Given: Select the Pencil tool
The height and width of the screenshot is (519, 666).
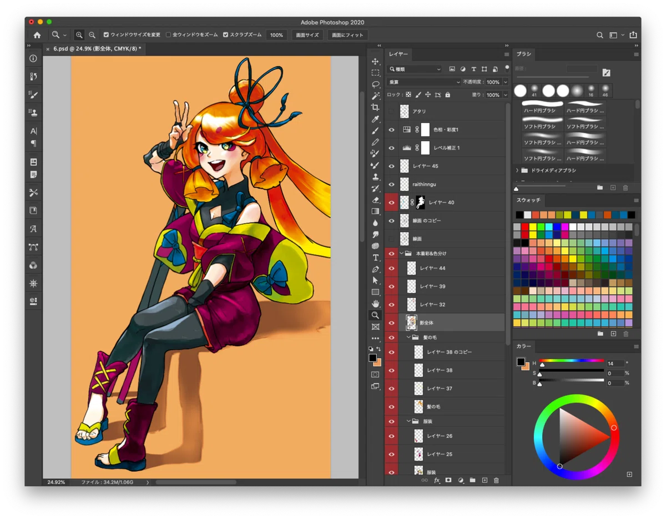Looking at the screenshot, I should pyautogui.click(x=376, y=142).
